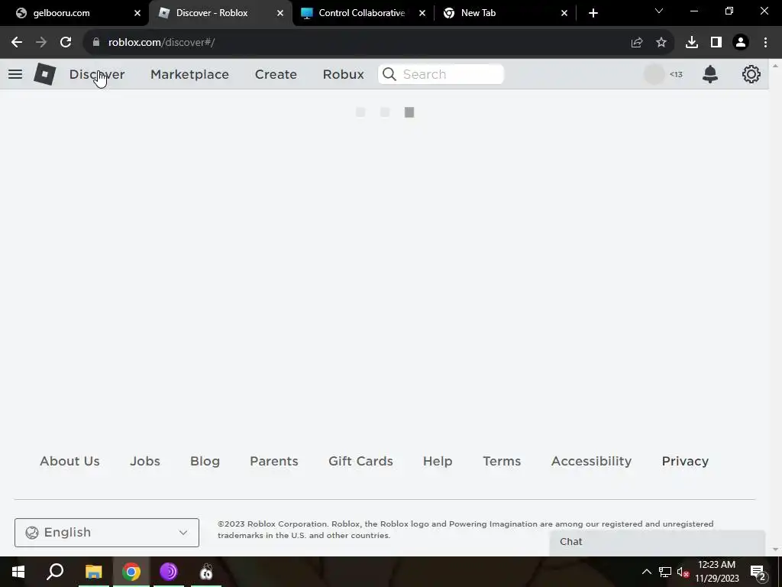Open the settings gear icon

[x=751, y=74]
